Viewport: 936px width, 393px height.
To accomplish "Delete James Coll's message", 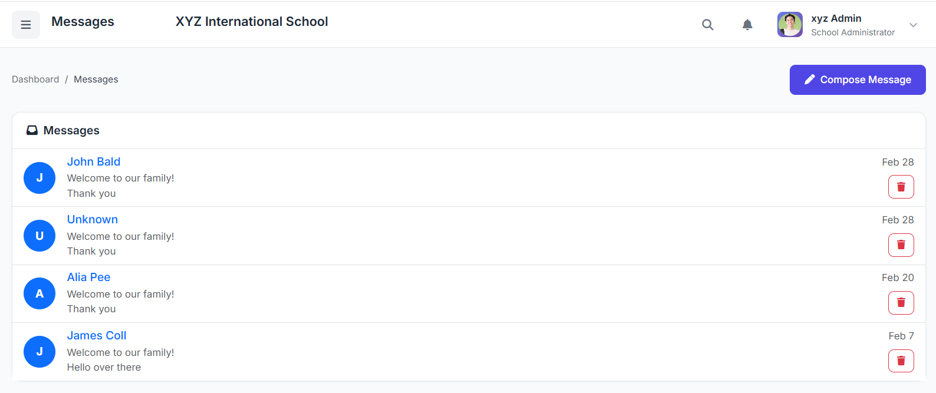I will click(901, 361).
